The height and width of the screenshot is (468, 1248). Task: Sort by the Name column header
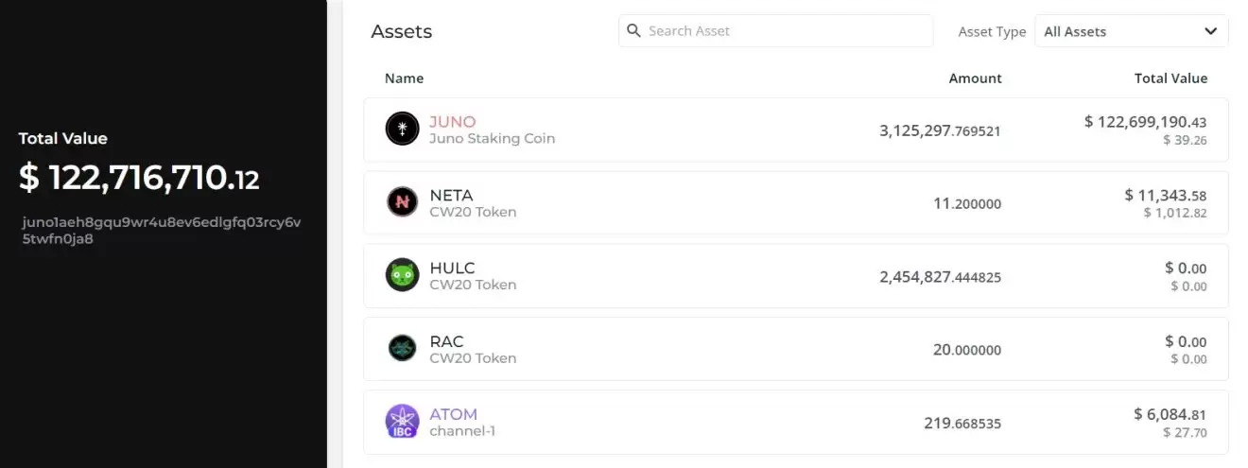[404, 78]
